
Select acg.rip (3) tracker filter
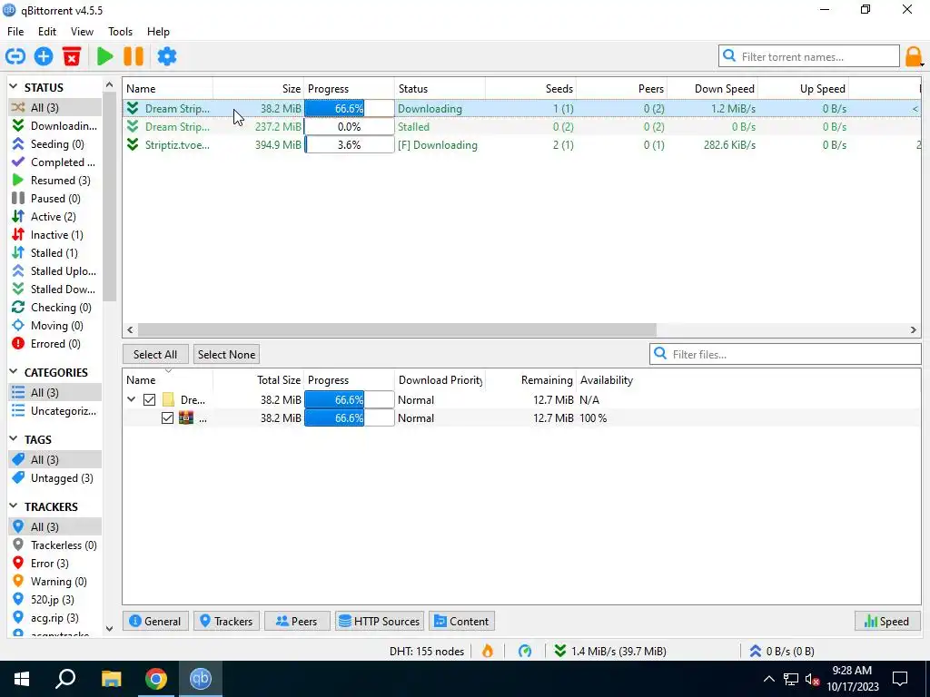(x=54, y=617)
